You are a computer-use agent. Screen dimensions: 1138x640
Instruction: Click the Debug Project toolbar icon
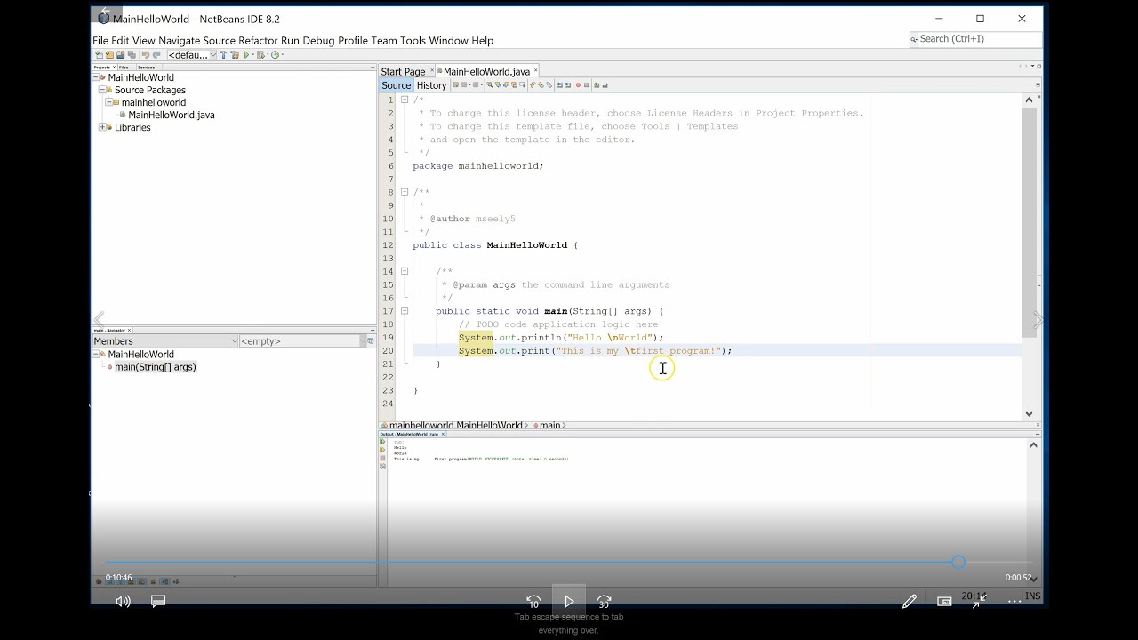(x=260, y=54)
